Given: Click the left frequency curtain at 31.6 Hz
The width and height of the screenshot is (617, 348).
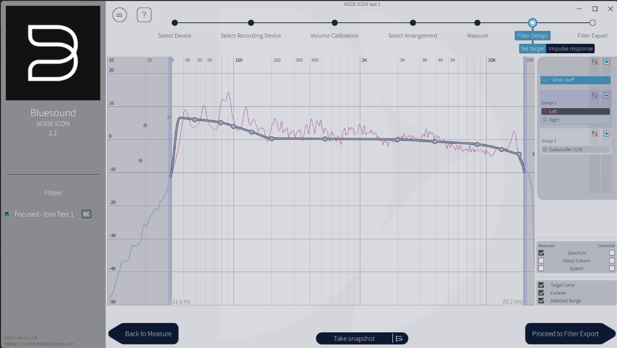Looking at the screenshot, I should [171, 179].
